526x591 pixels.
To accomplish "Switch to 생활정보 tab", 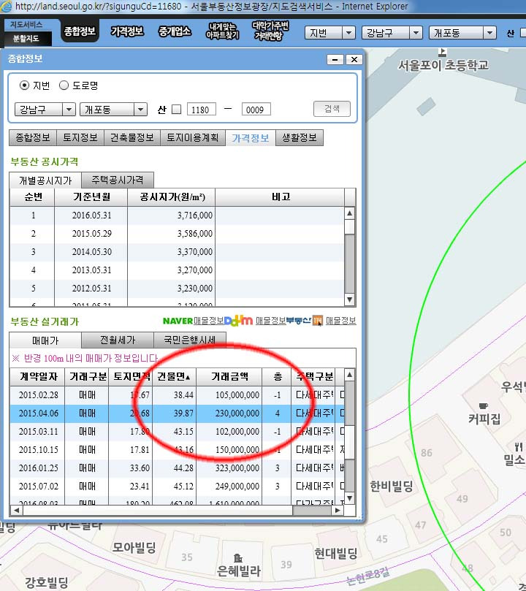I will 300,137.
